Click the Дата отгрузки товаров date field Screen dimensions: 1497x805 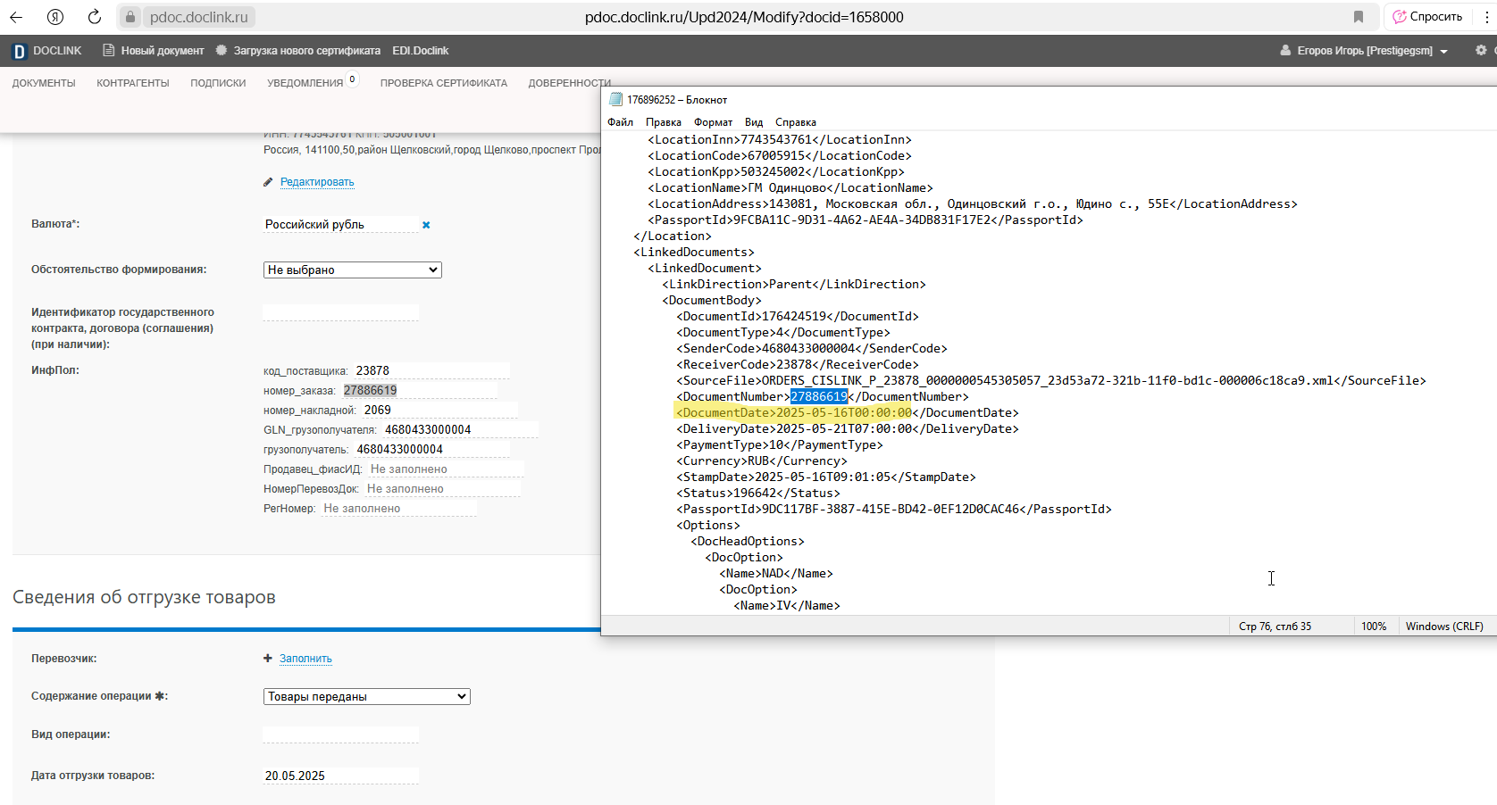point(340,776)
